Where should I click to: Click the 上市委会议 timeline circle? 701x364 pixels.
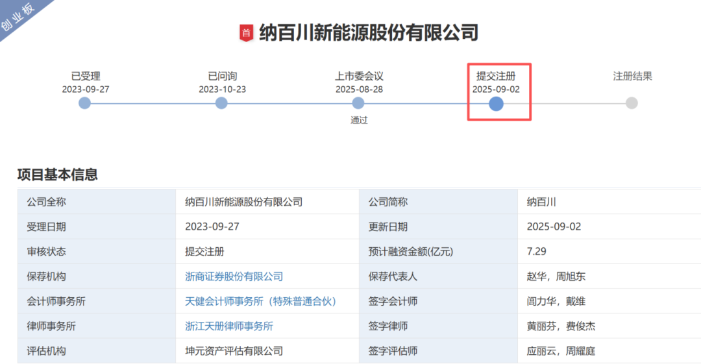[358, 103]
